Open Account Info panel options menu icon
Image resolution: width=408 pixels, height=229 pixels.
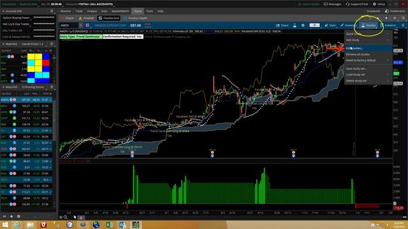(x=52, y=11)
